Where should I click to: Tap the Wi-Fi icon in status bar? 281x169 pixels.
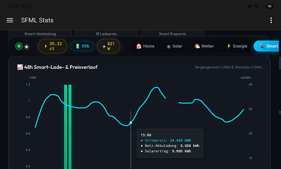click(256, 6)
